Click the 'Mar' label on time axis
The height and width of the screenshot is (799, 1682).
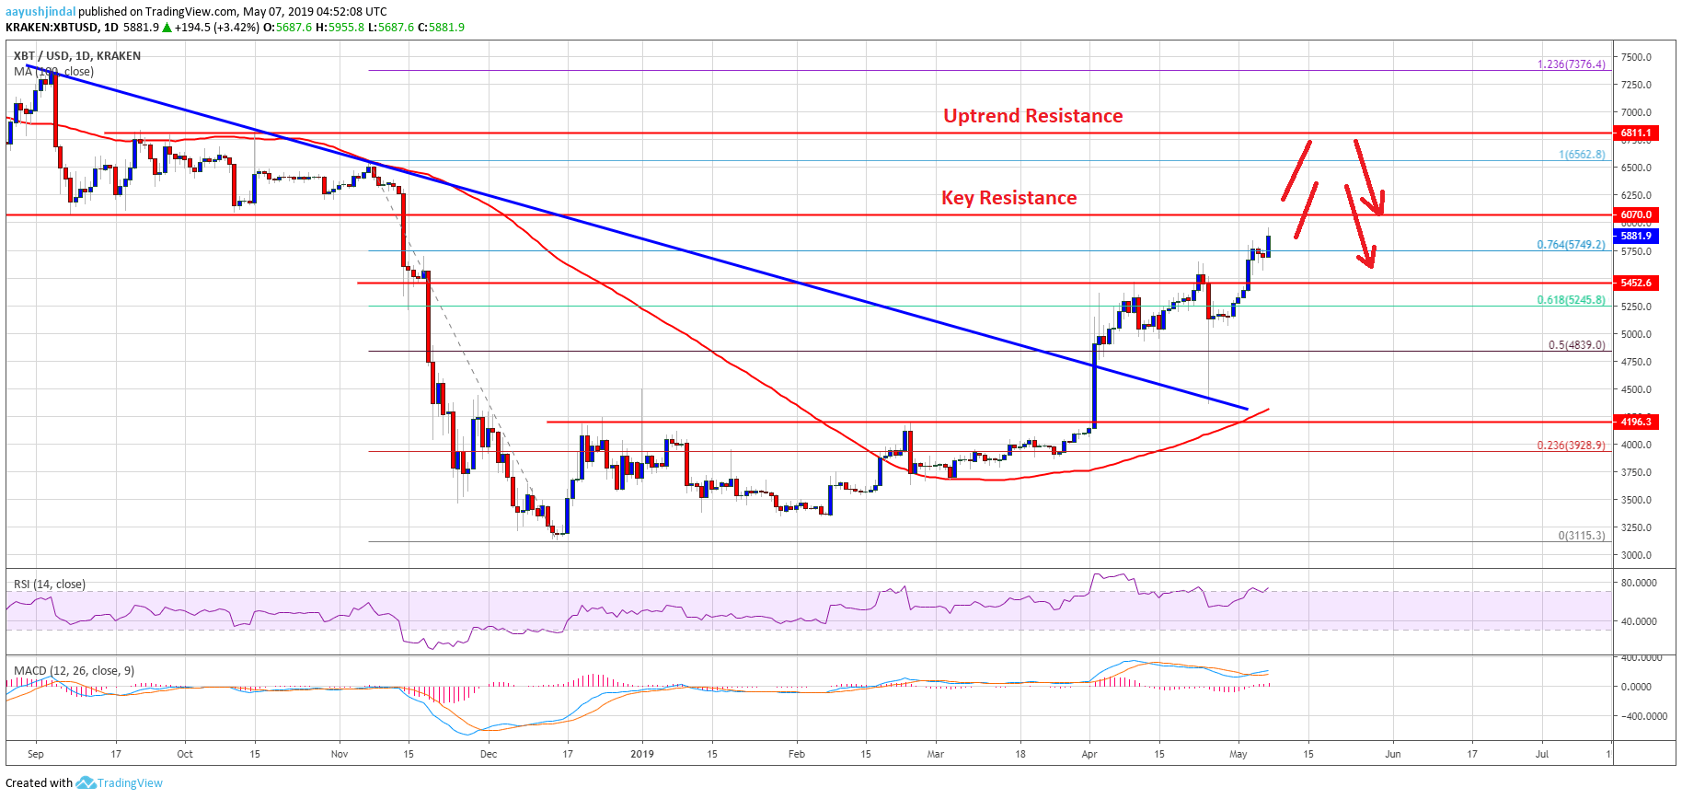tap(936, 754)
